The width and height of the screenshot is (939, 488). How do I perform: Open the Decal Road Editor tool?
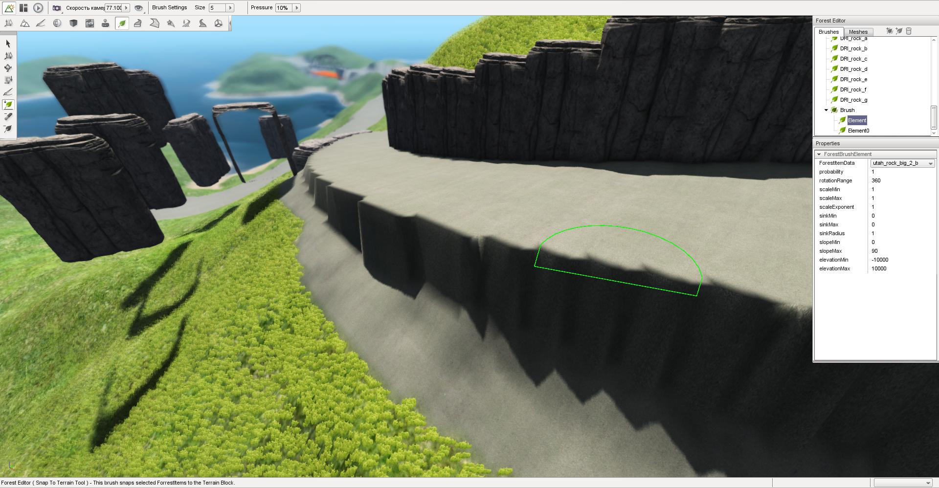pyautogui.click(x=202, y=23)
